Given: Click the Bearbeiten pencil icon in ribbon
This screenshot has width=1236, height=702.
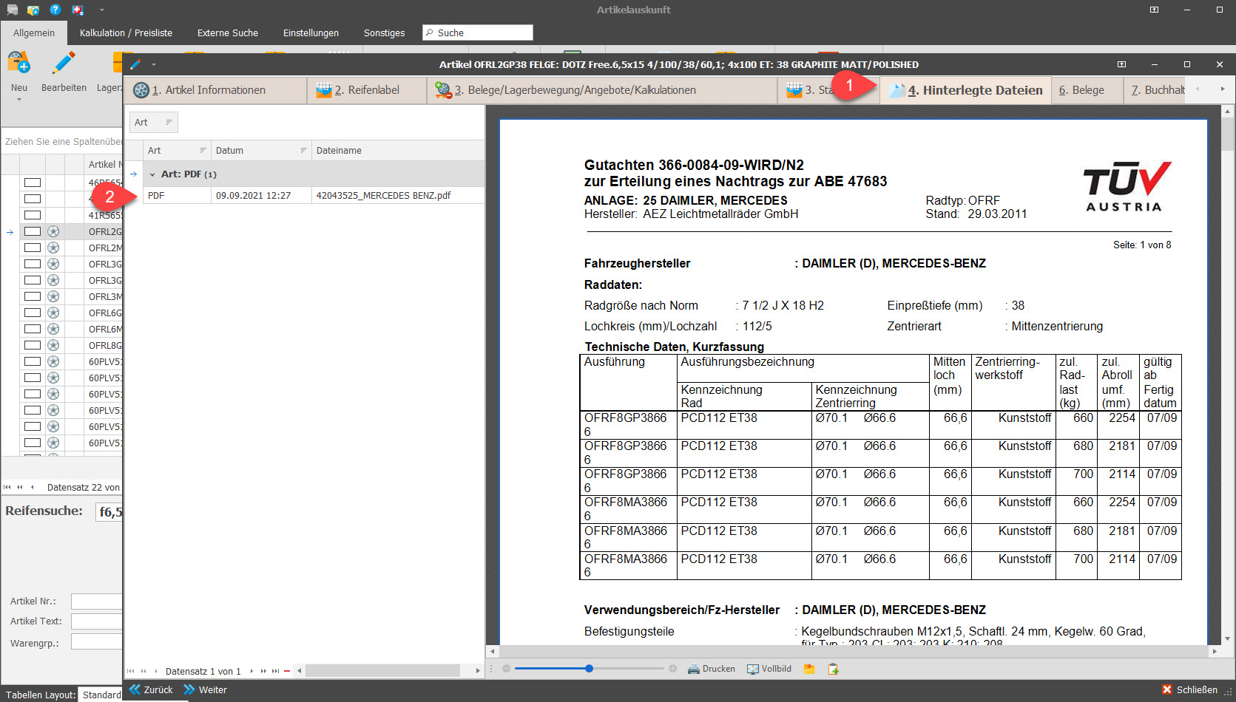Looking at the screenshot, I should coord(64,64).
